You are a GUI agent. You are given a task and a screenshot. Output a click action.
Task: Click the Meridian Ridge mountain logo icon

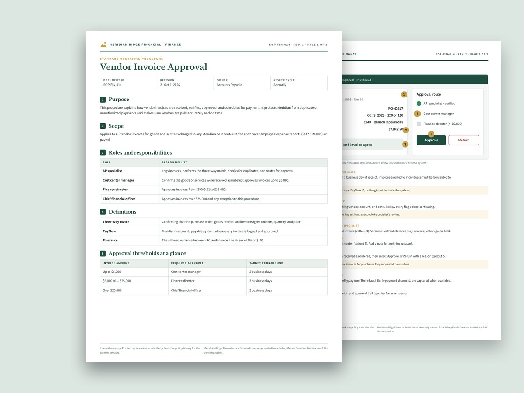pos(103,45)
